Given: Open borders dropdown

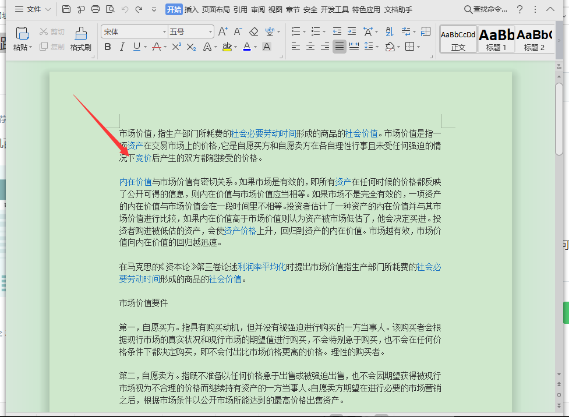Looking at the screenshot, I should [x=418, y=47].
